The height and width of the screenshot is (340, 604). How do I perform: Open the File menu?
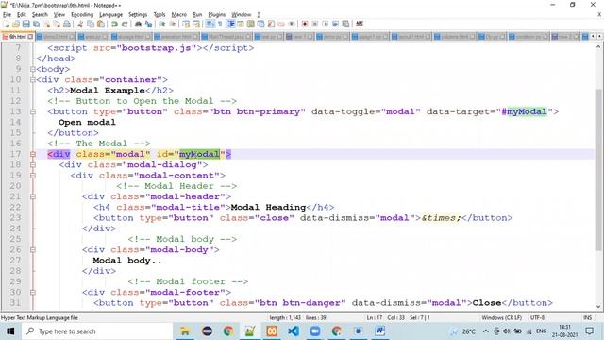[x=7, y=15]
